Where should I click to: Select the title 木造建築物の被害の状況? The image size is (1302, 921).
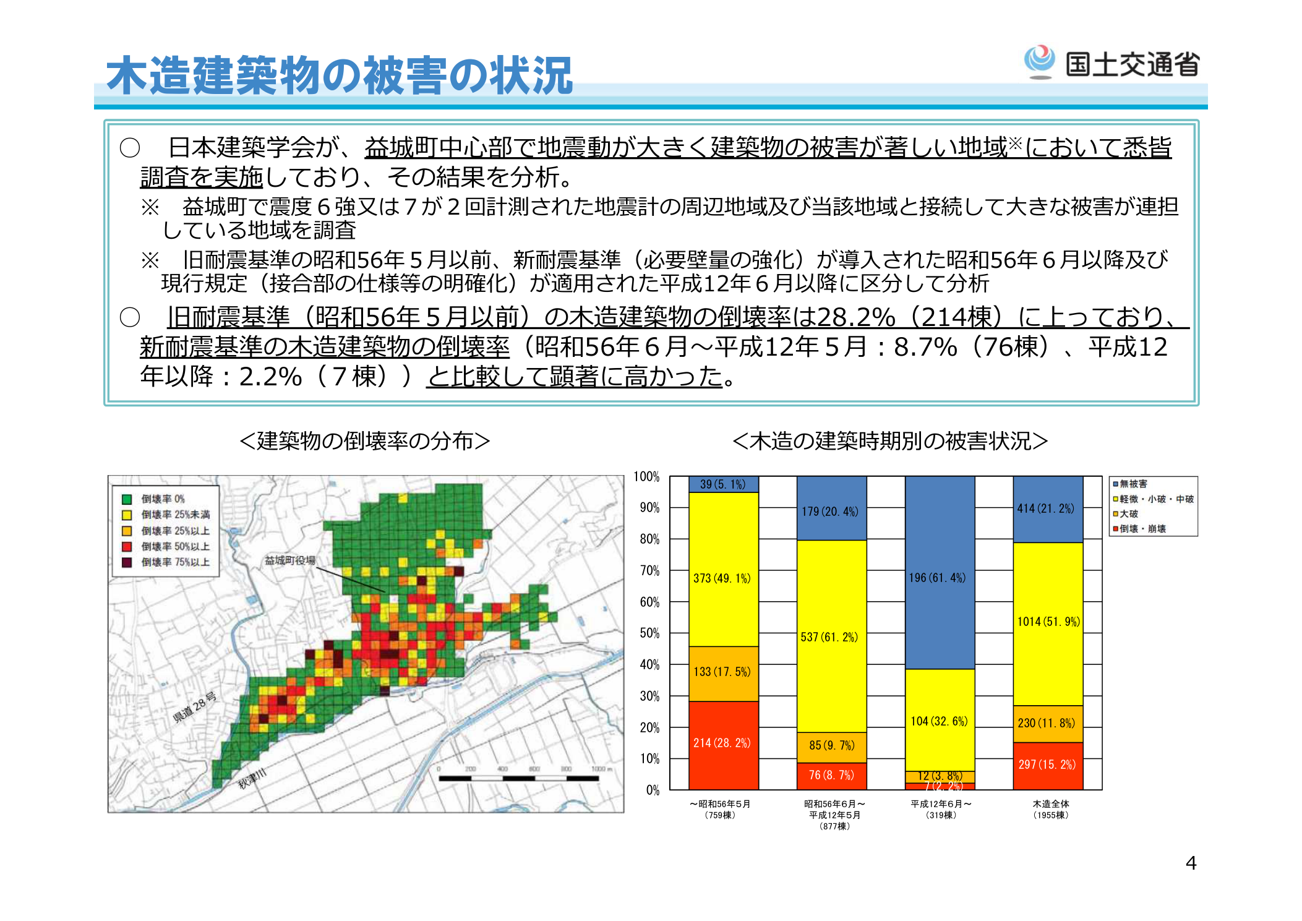click(340, 75)
